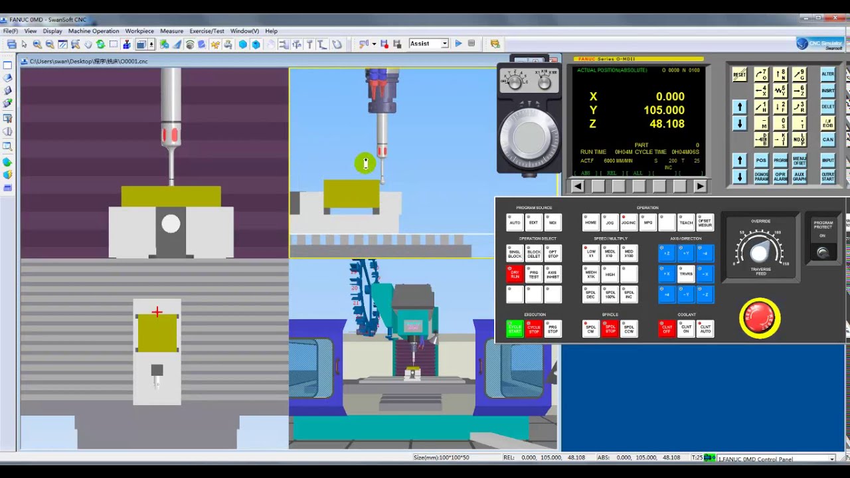Viewport: 850px width, 478px height.
Task: Open the Assist combo box
Action: [428, 44]
